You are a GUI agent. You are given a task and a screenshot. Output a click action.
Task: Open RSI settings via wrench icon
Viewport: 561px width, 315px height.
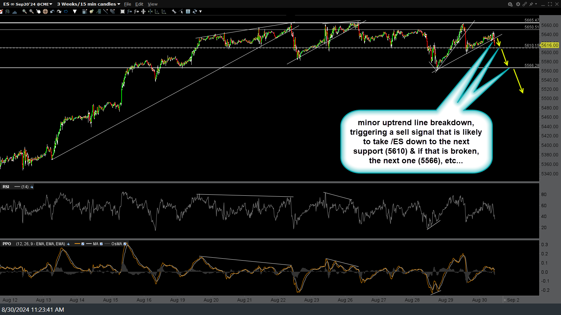click(32, 187)
